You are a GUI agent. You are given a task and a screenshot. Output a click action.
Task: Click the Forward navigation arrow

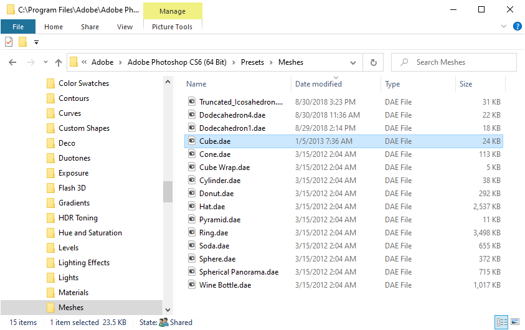(31, 62)
